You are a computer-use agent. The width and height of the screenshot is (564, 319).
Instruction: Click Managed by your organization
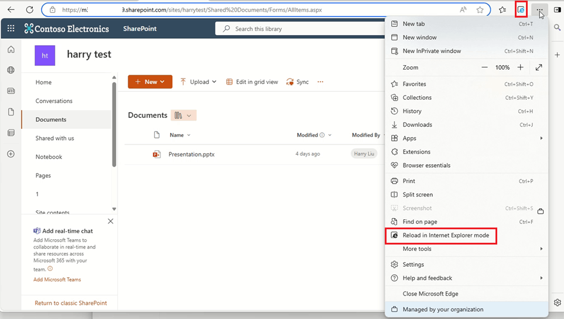tap(467, 309)
